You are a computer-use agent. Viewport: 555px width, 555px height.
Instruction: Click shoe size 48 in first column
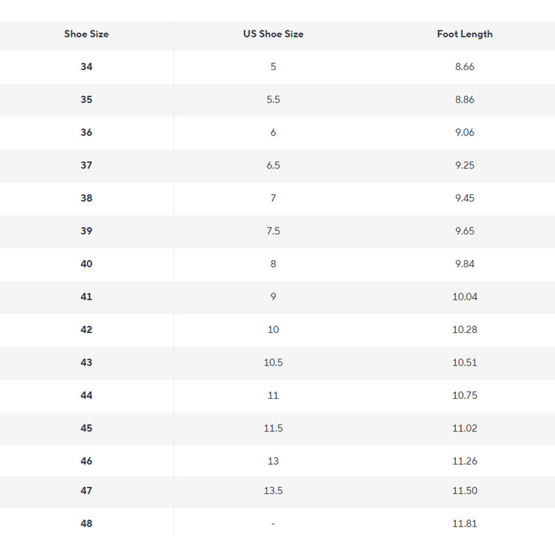click(x=86, y=524)
